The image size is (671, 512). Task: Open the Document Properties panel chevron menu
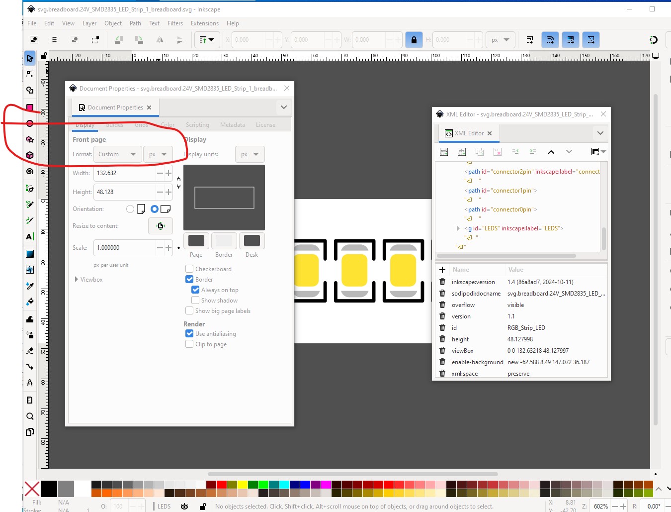284,107
